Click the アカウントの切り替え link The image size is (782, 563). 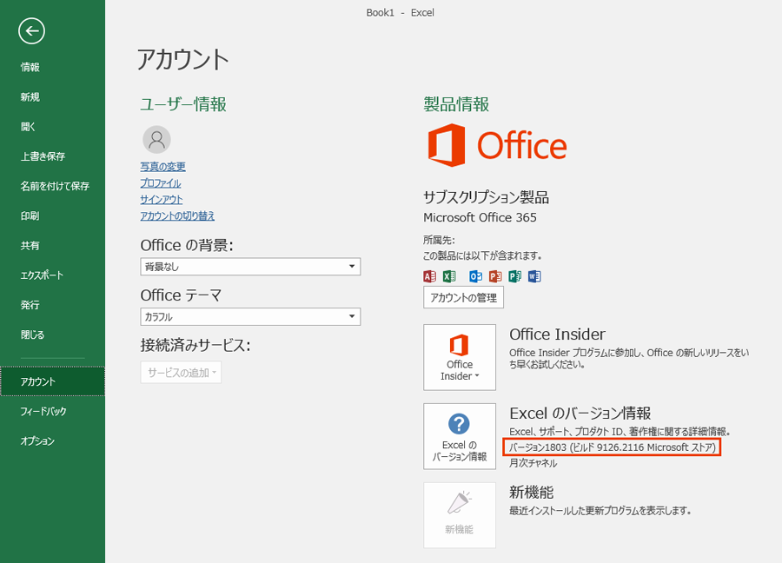[177, 216]
